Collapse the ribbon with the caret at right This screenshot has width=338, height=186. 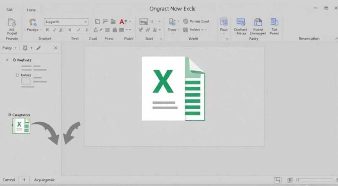[336, 39]
